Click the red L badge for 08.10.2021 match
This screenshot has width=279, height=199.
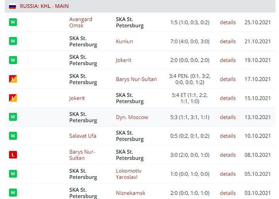13,155
